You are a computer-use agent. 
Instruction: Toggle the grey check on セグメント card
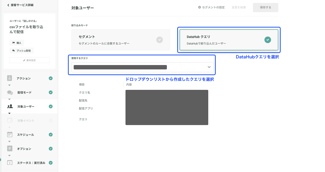pos(159,40)
